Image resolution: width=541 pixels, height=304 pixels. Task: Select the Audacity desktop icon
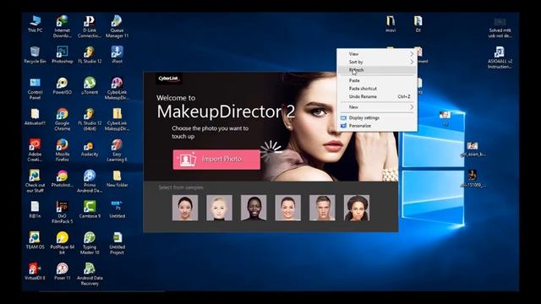[x=90, y=149]
